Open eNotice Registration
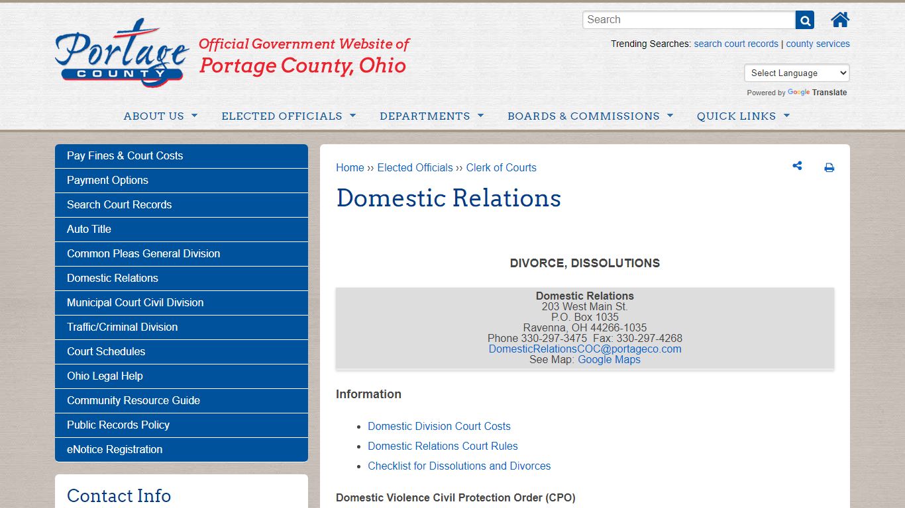The width and height of the screenshot is (905, 508). [182, 450]
